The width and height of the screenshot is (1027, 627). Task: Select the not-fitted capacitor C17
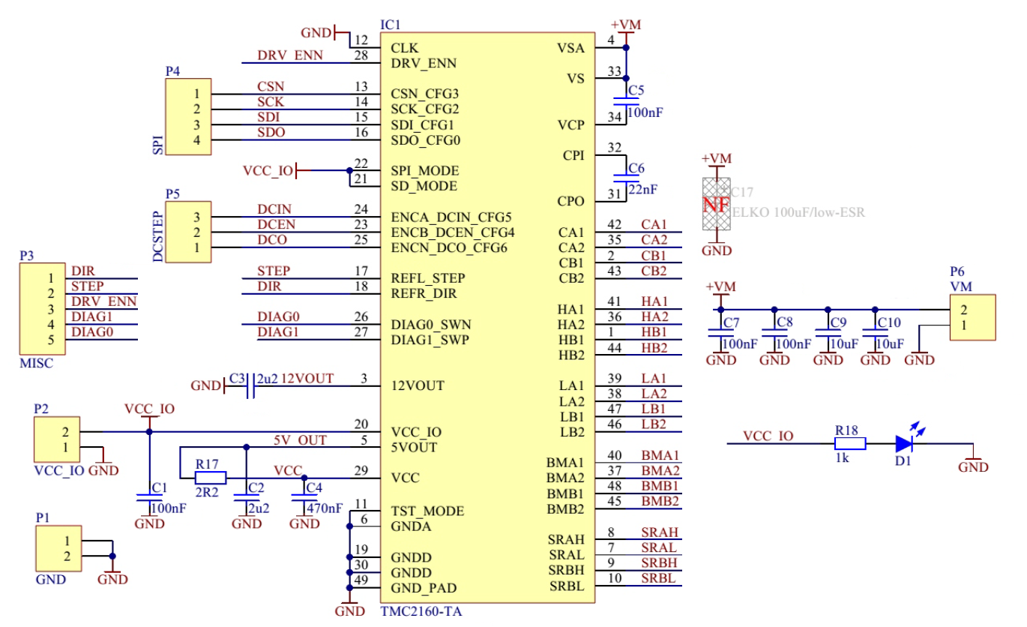coord(716,204)
